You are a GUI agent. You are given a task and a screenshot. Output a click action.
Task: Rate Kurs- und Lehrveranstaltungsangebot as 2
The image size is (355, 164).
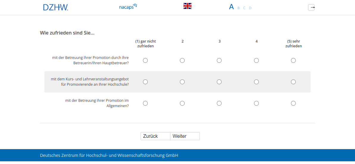pos(182,82)
